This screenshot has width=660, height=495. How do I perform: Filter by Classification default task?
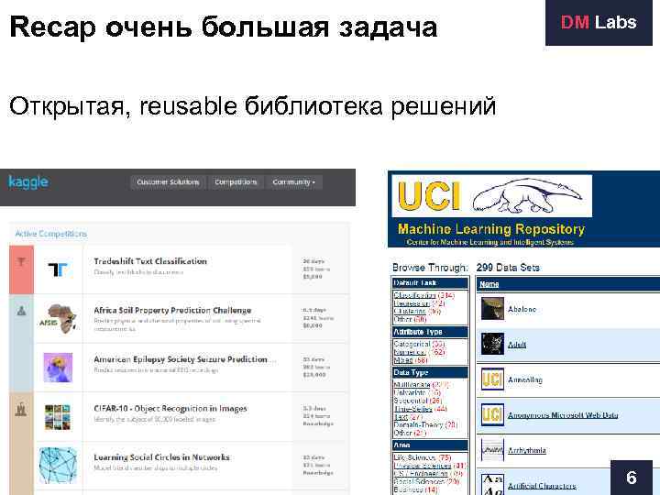point(414,295)
